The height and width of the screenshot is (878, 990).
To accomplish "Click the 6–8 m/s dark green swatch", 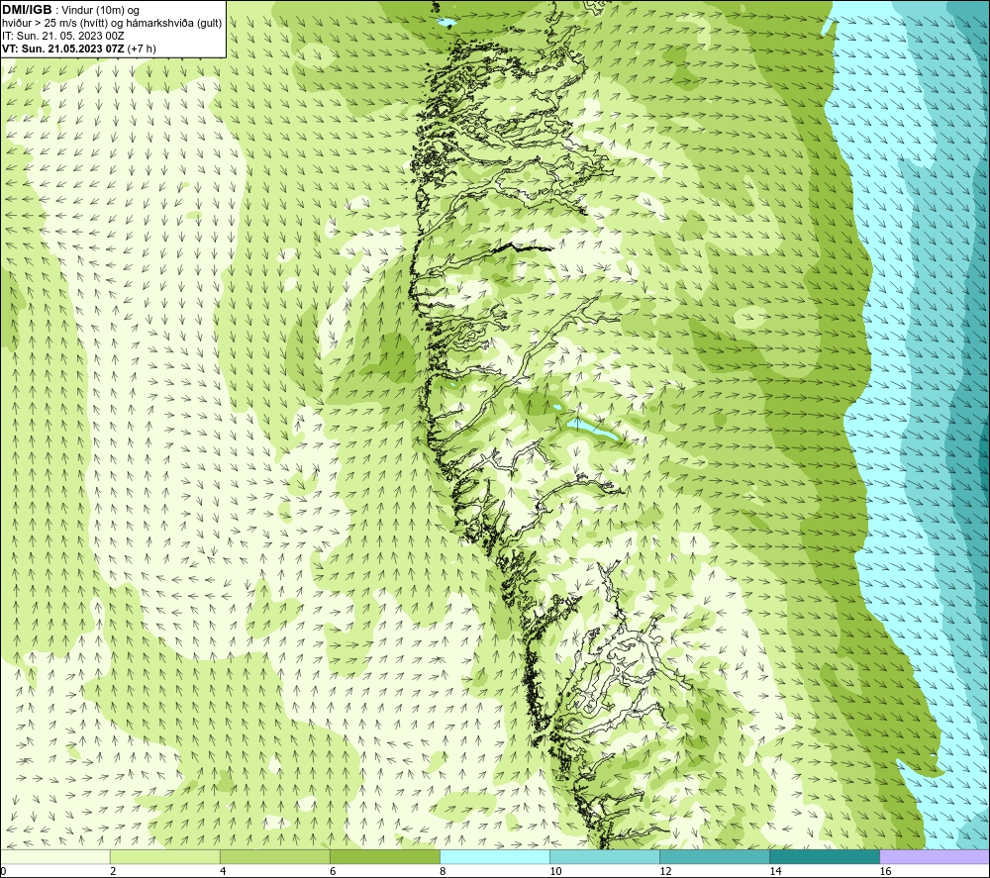I will pyautogui.click(x=385, y=856).
